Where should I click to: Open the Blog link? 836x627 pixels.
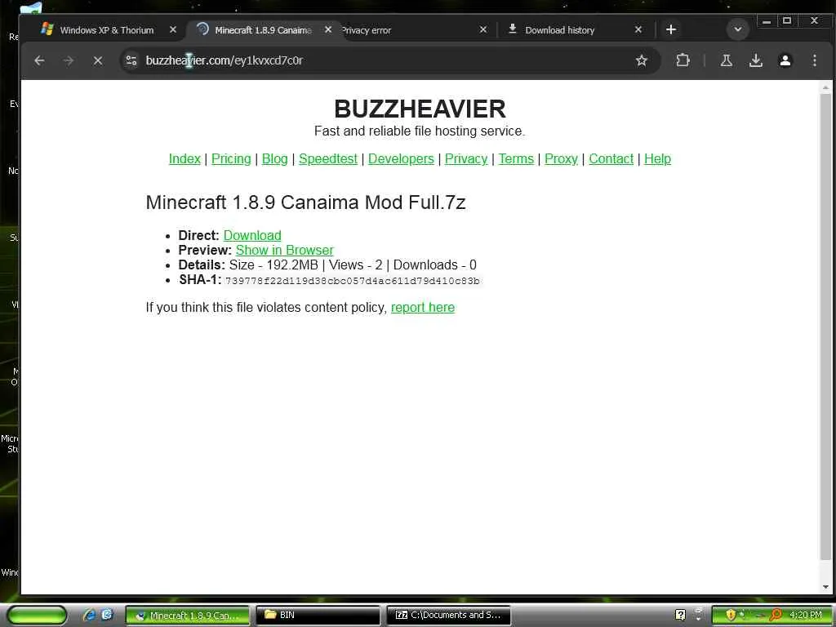tap(274, 159)
